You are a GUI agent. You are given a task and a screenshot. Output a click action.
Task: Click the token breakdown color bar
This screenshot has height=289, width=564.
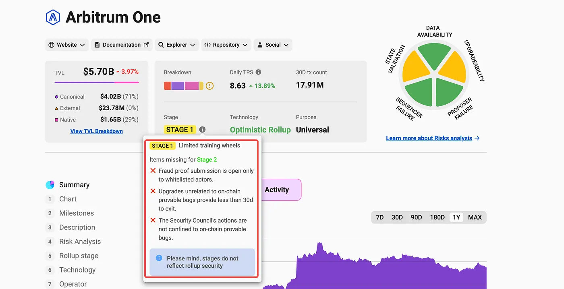[183, 86]
